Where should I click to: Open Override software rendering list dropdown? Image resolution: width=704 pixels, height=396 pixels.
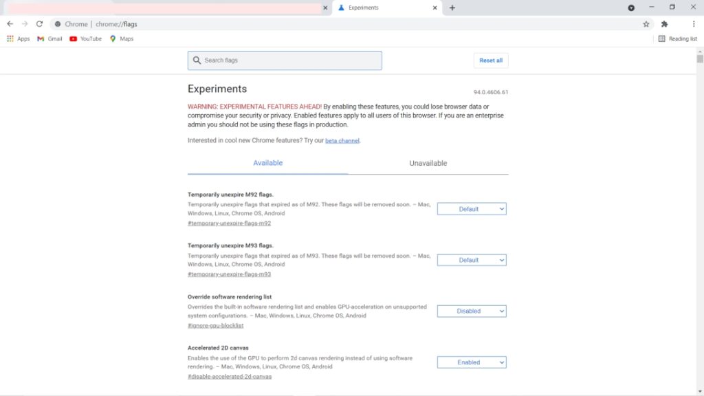pyautogui.click(x=472, y=311)
